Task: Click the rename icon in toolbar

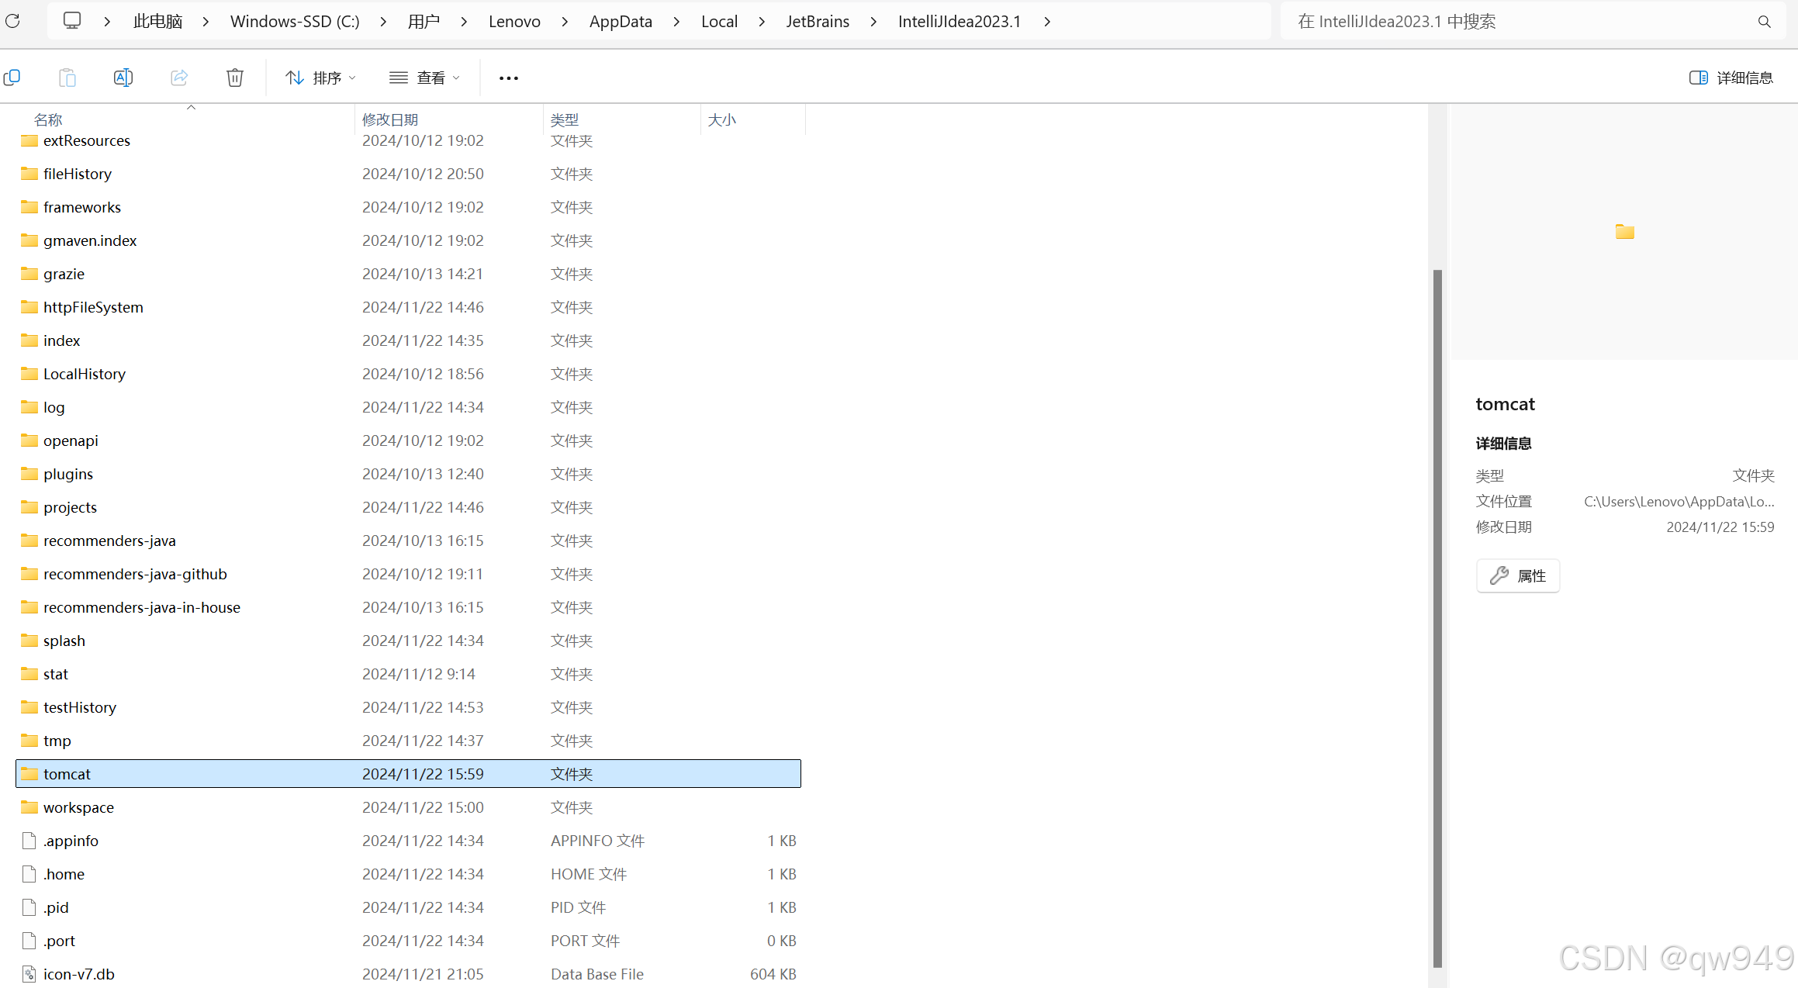Action: point(123,78)
